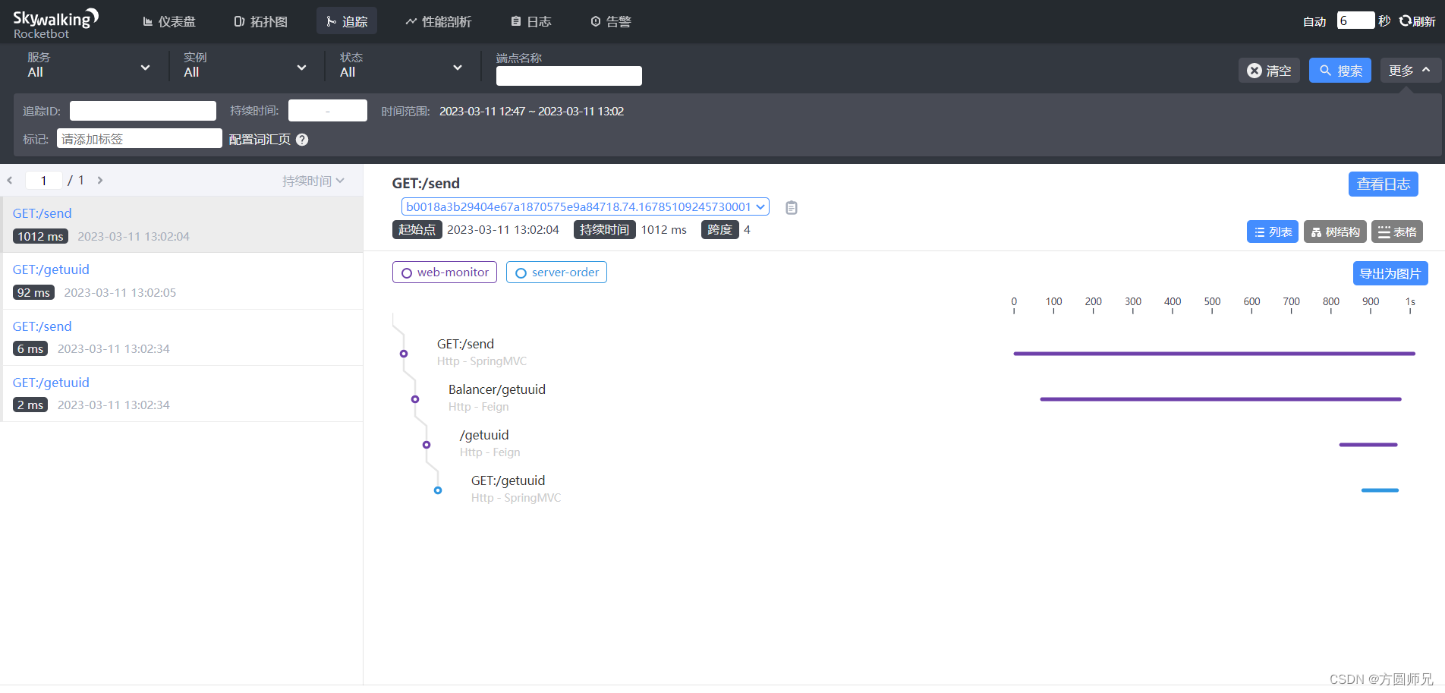This screenshot has height=693, width=1445.
Task: Open the 仪表盘 dashboard tab
Action: click(x=169, y=21)
